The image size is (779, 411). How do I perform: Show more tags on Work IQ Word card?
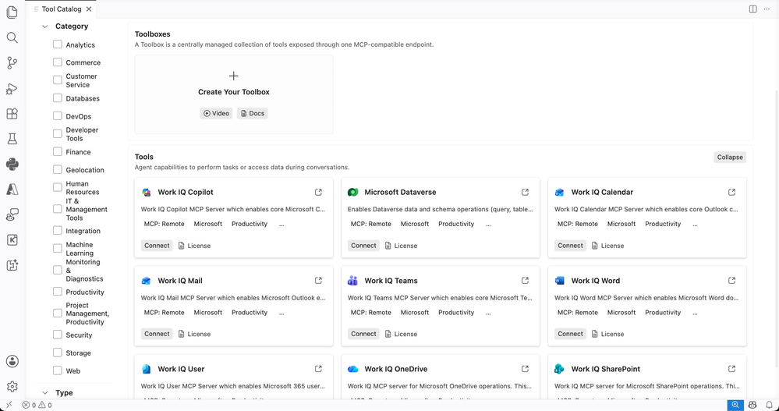(x=695, y=313)
